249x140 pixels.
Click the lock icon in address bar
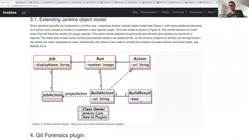point(12,6)
